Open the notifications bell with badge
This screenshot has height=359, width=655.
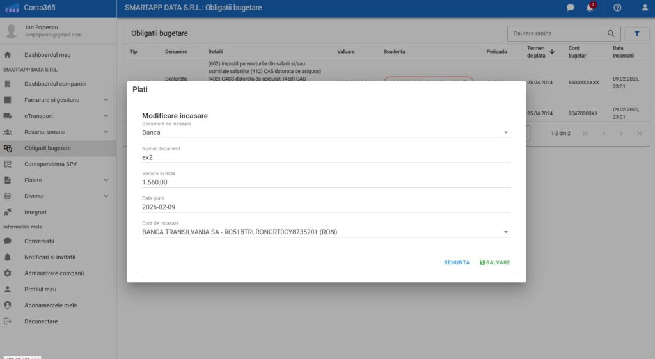pos(590,8)
